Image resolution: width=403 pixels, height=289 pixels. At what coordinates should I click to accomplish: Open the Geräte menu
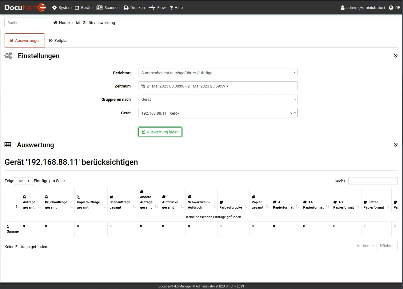pyautogui.click(x=84, y=8)
